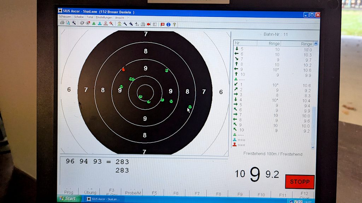Click the red bug icon in toolbar
The height and width of the screenshot is (203, 362).
148,24
